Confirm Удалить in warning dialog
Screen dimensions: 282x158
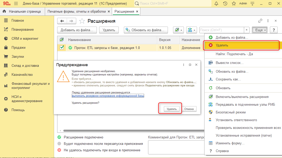tap(172, 109)
